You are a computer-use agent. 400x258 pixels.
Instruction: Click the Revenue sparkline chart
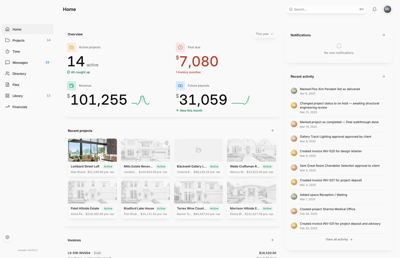(140, 100)
